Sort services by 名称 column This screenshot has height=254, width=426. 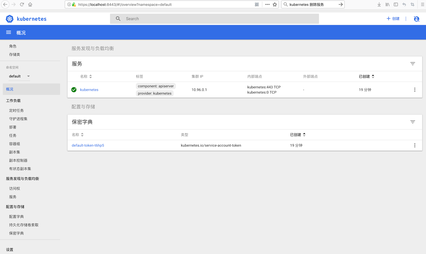coord(86,76)
